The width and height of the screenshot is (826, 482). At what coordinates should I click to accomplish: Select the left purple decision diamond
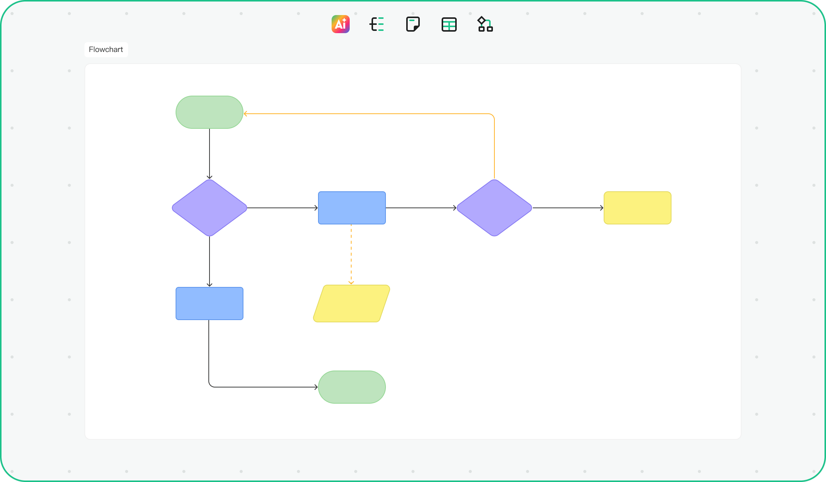[209, 207]
